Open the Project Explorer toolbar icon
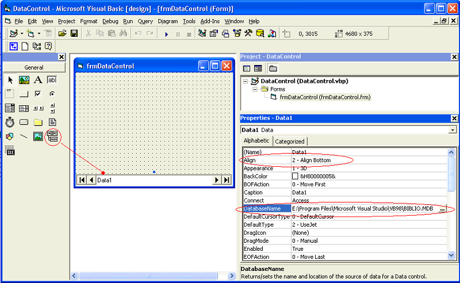The height and width of the screenshot is (283, 460). (202, 33)
